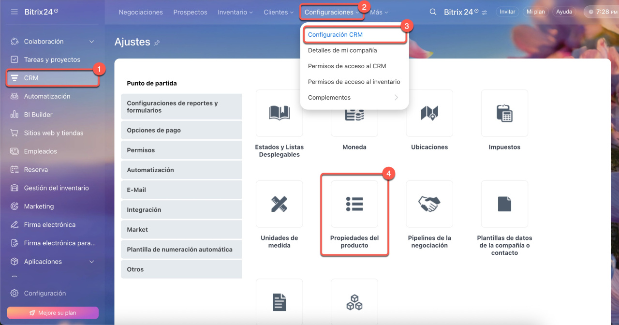The width and height of the screenshot is (619, 325).
Task: Expand the Complementos submenu arrow
Action: click(x=396, y=97)
